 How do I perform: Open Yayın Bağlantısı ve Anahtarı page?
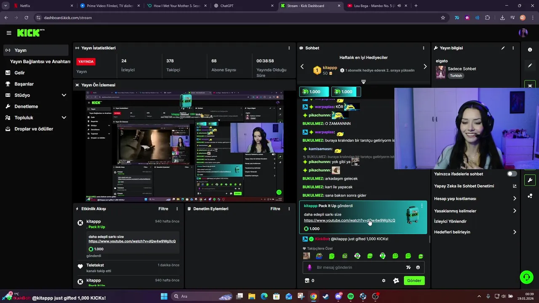click(x=40, y=61)
